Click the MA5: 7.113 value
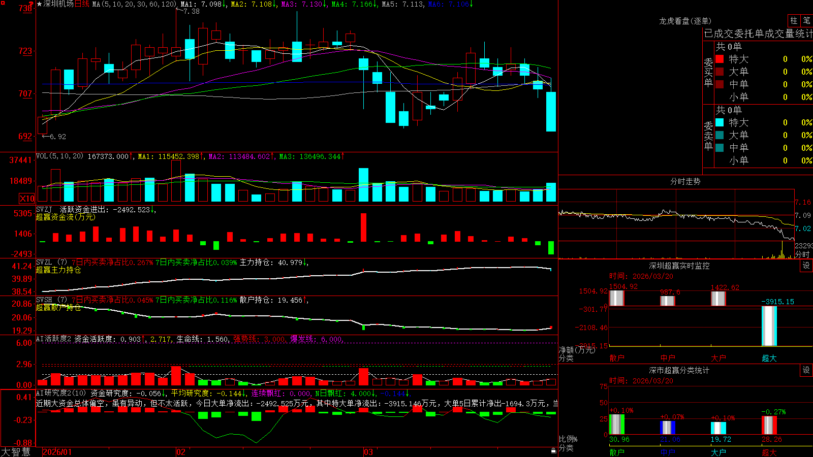 click(x=402, y=4)
